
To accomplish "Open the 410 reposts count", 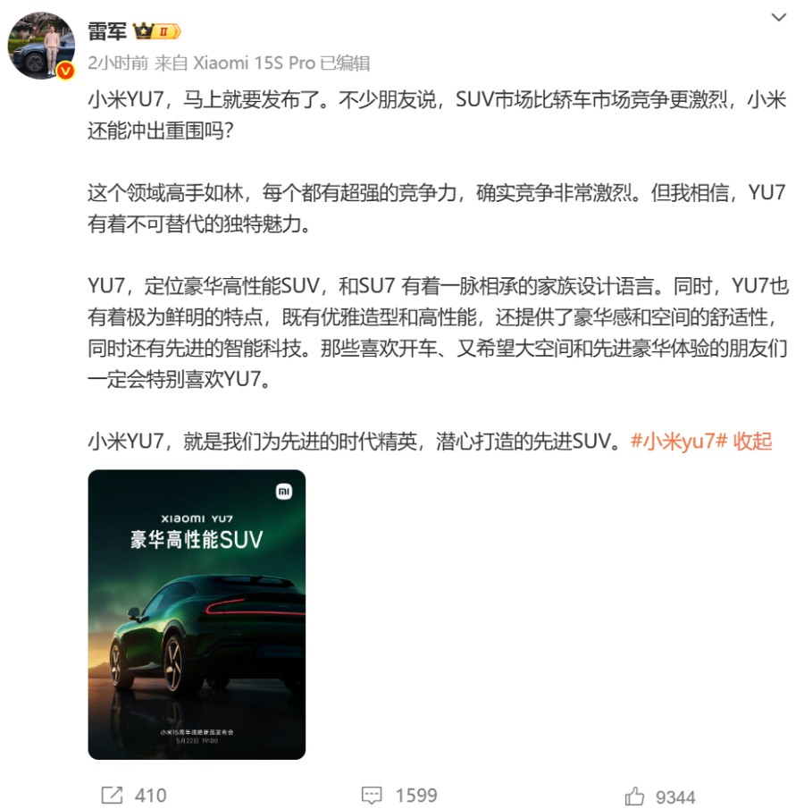I will pos(150,796).
